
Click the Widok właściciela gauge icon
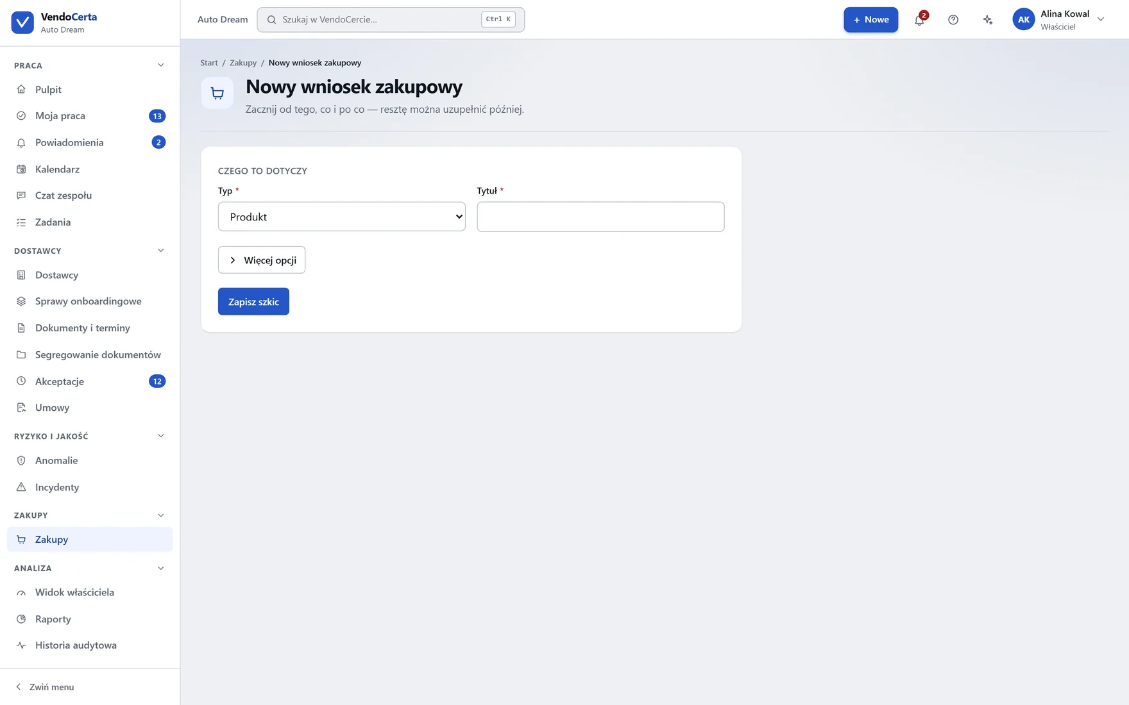coord(21,593)
